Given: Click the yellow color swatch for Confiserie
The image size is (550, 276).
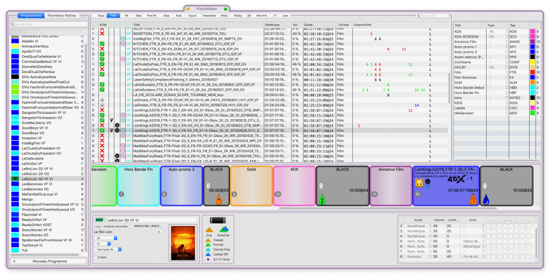Looking at the screenshot, I should click(532, 62).
